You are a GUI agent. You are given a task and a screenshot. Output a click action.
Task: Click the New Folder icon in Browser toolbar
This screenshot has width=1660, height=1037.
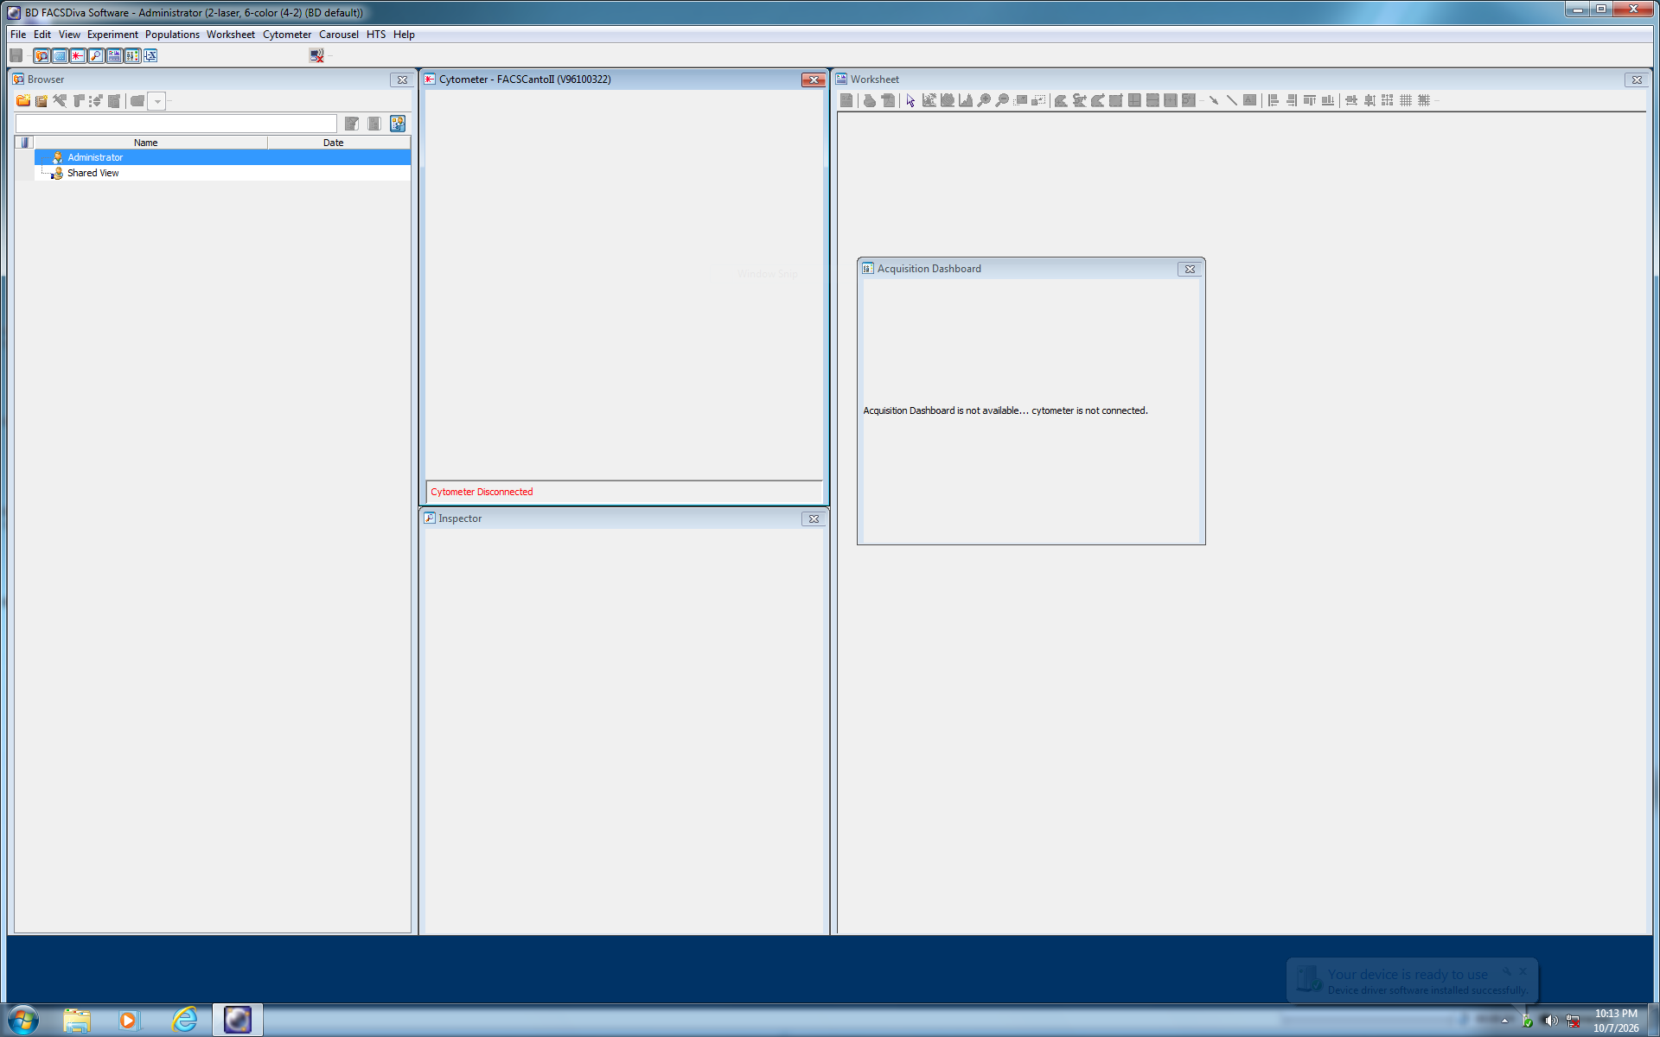tap(23, 101)
